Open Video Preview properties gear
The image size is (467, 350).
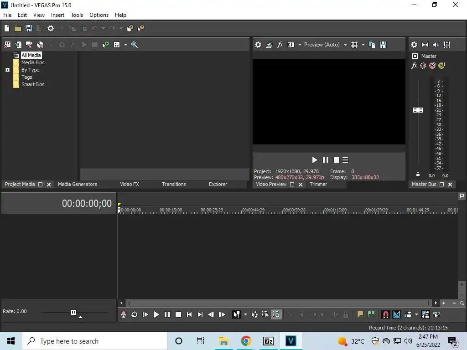tap(258, 45)
